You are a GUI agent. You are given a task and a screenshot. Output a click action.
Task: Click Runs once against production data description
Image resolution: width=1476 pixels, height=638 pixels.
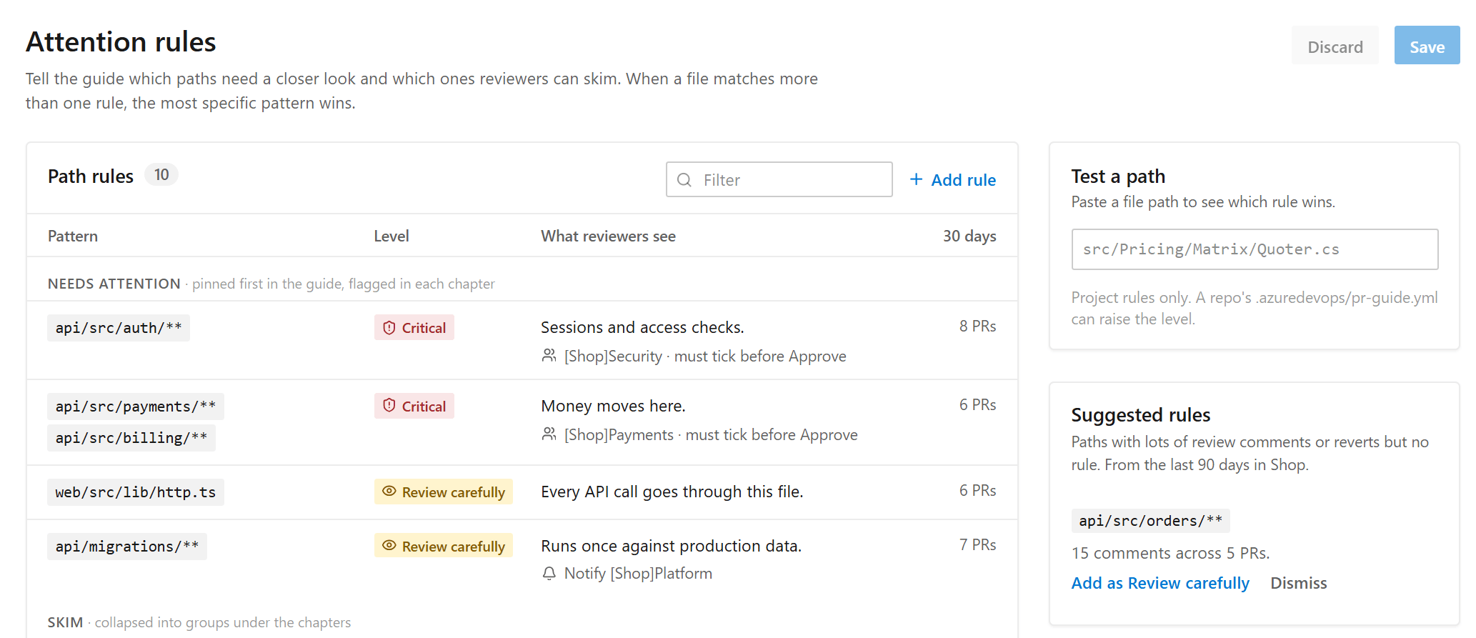(671, 546)
